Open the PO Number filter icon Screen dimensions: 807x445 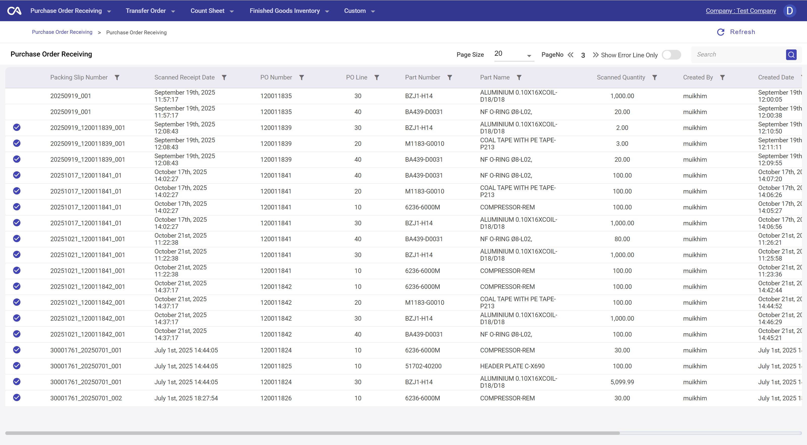[301, 77]
